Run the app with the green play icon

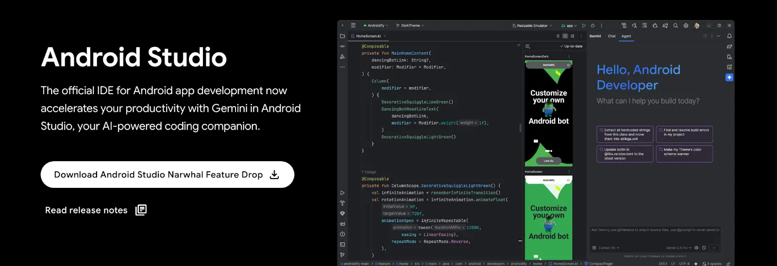tap(584, 26)
